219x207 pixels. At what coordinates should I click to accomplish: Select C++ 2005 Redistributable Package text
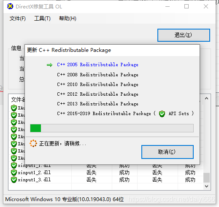[x=97, y=65]
